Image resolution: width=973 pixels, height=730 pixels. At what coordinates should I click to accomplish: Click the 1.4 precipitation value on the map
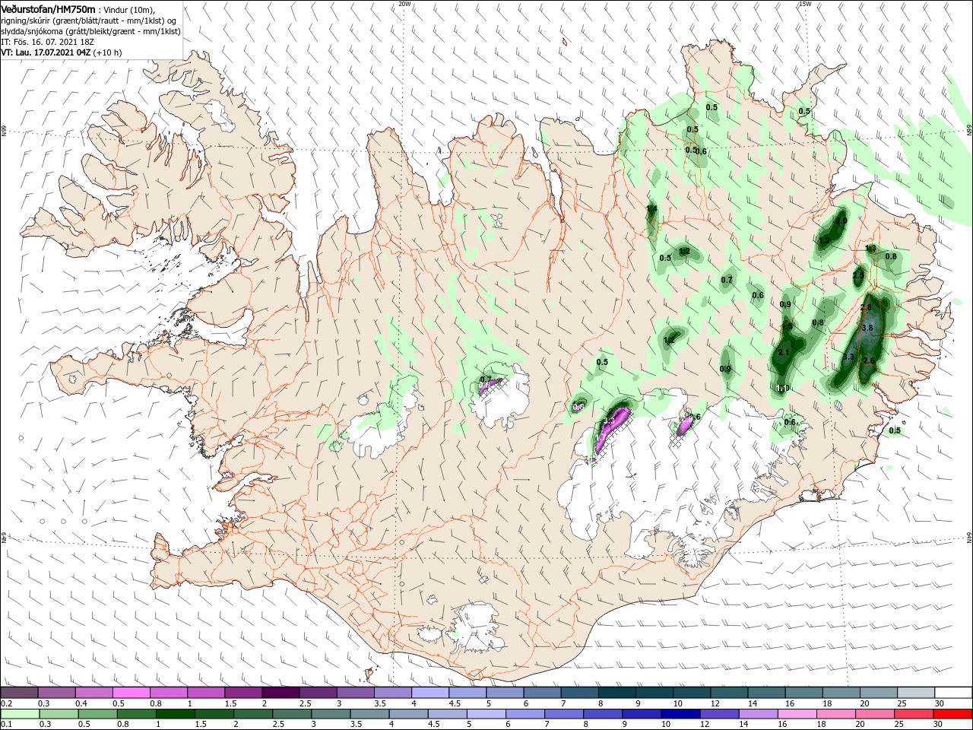coord(651,208)
